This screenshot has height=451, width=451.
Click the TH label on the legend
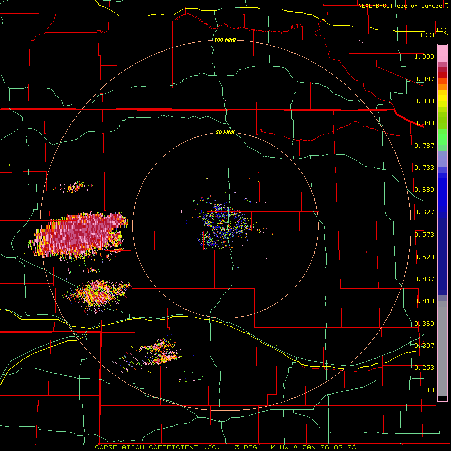click(x=430, y=390)
